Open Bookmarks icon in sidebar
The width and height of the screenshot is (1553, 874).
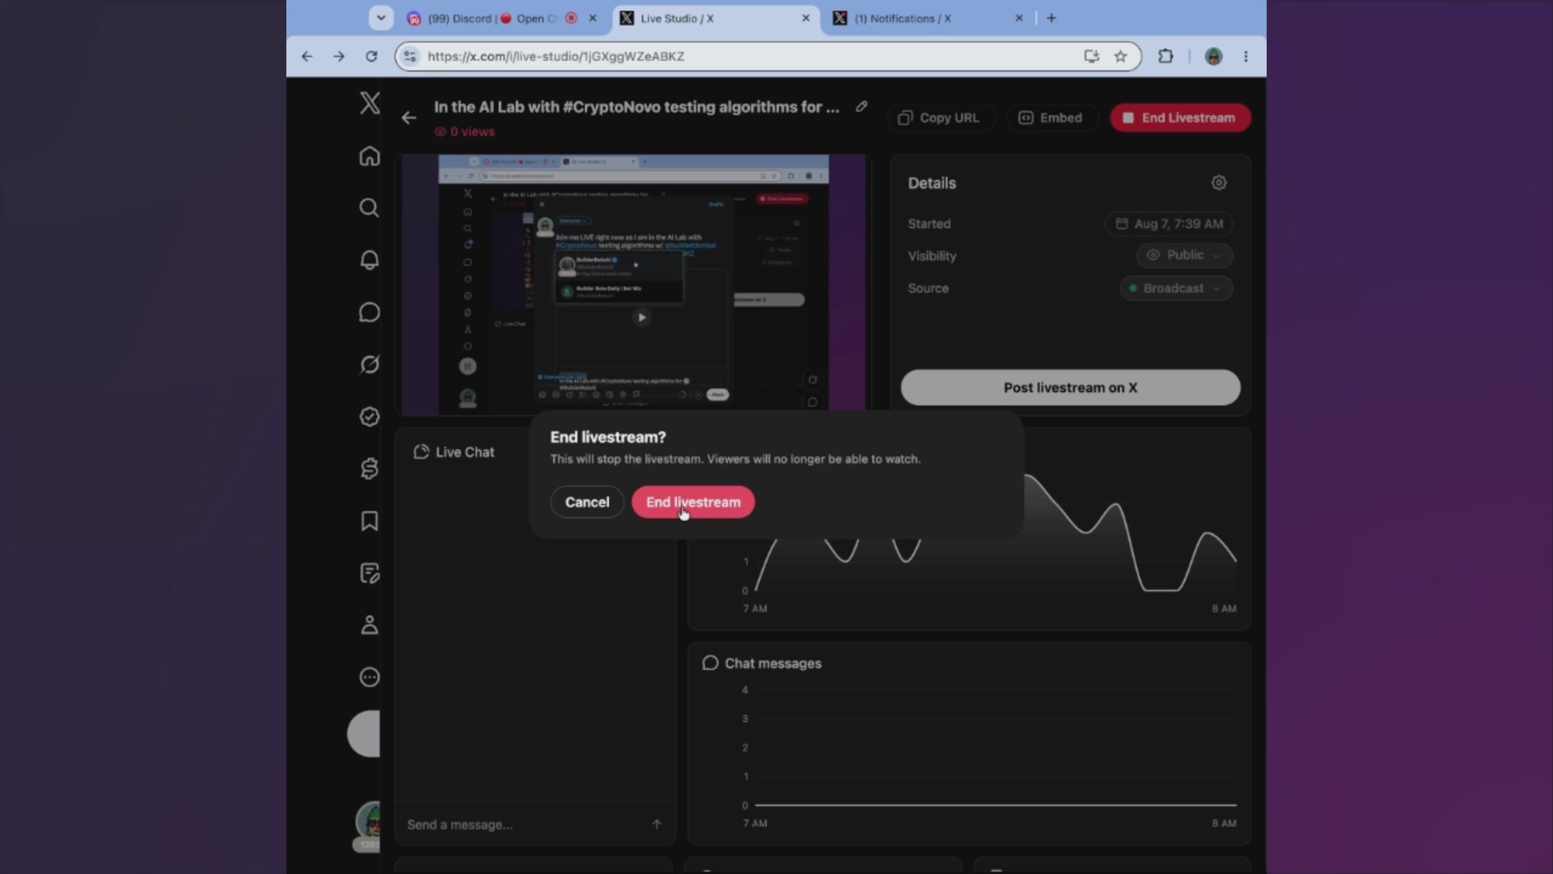pos(370,521)
